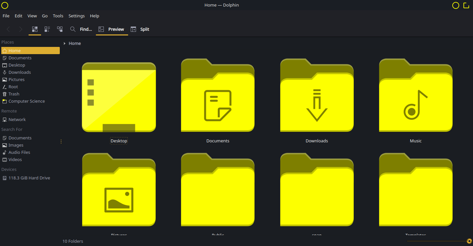Search for Audio Files in sidebar
The image size is (473, 246).
(x=31, y=152)
